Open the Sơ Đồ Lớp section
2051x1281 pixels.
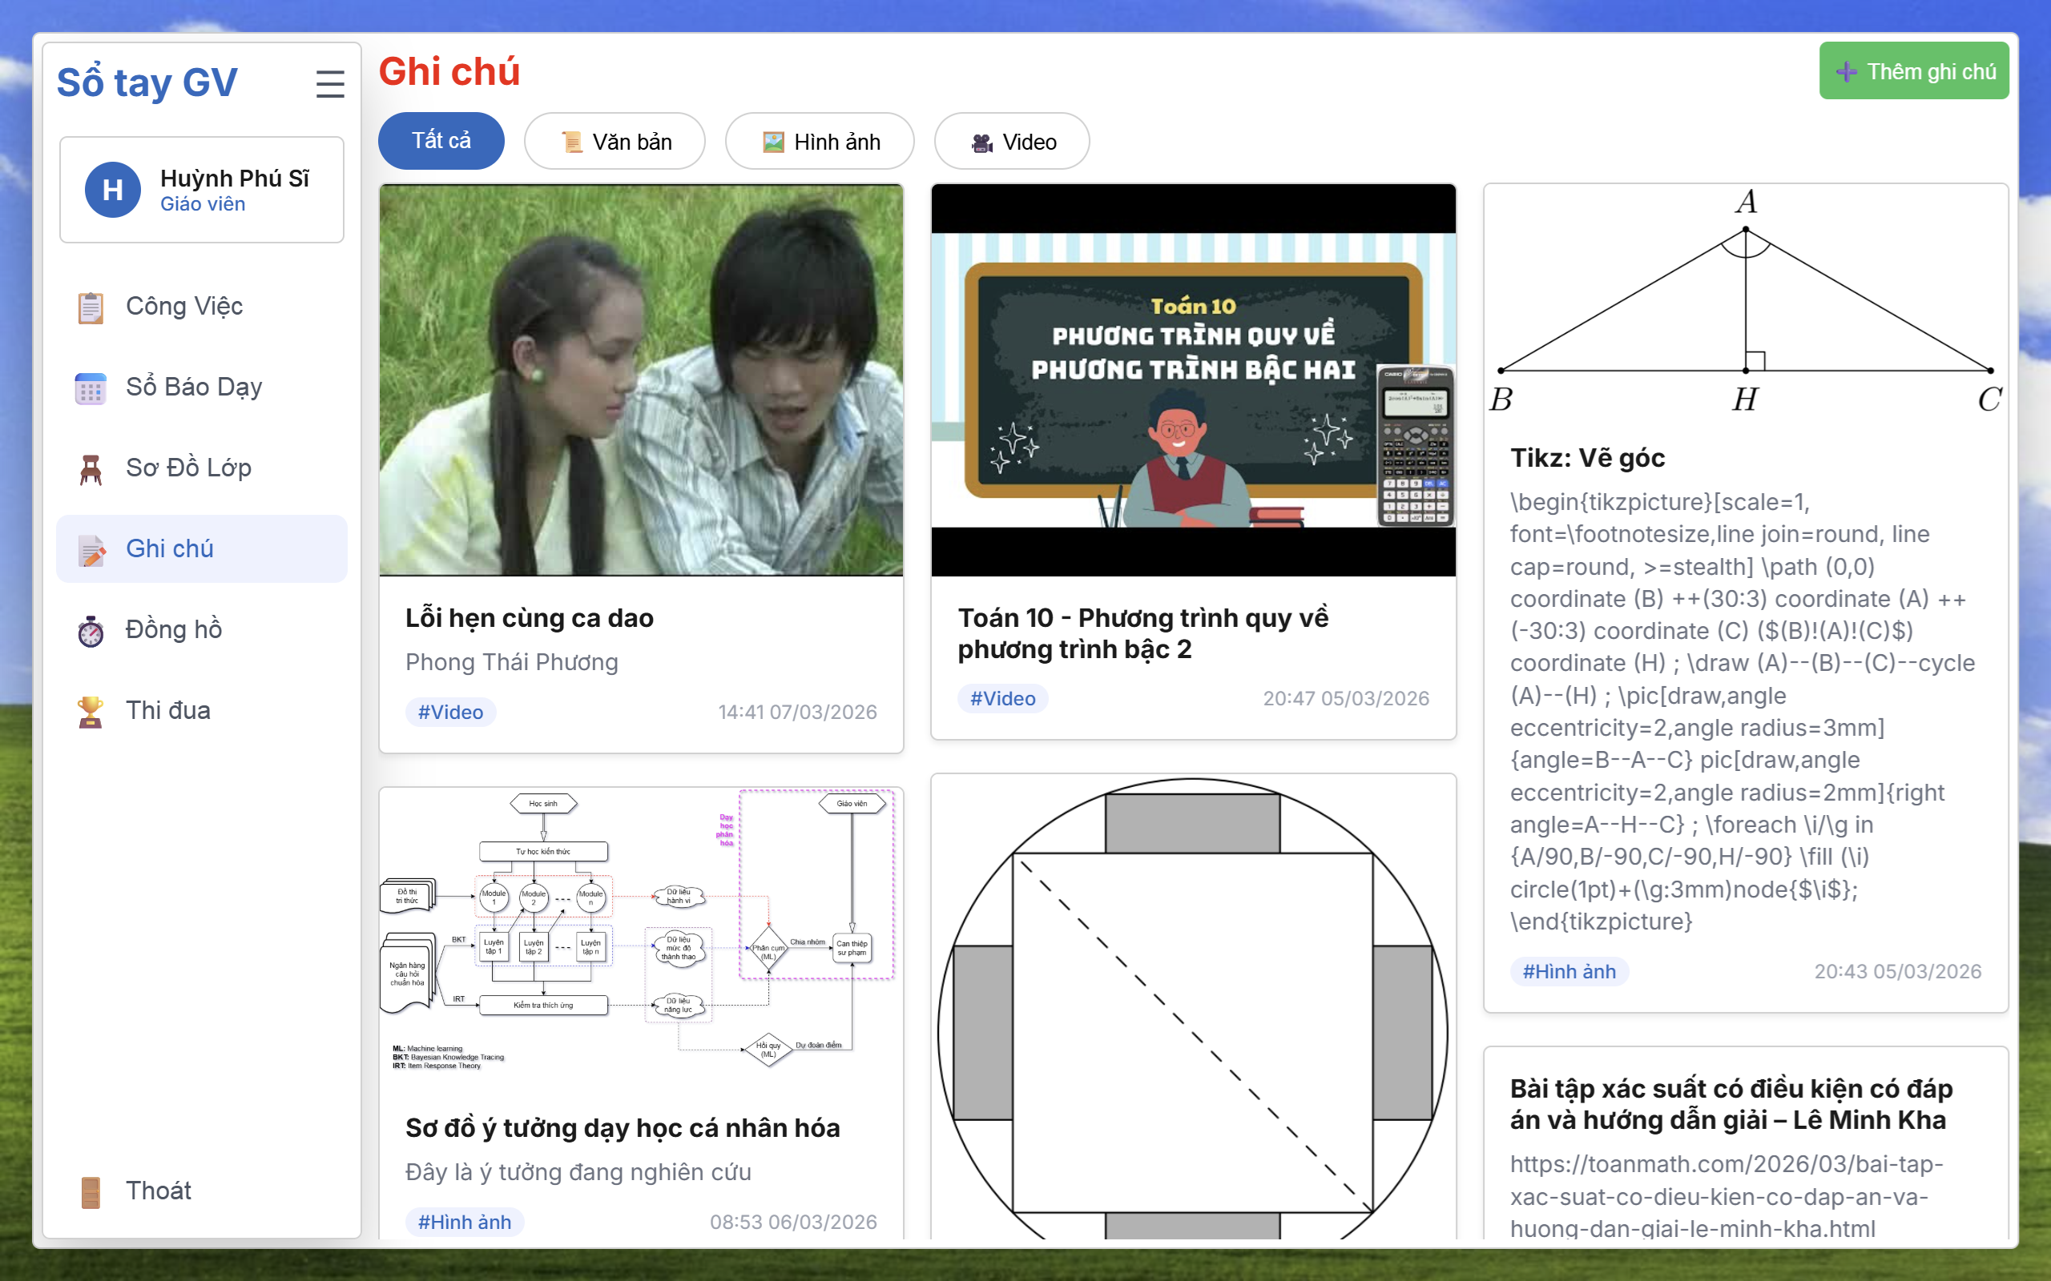pyautogui.click(x=188, y=468)
